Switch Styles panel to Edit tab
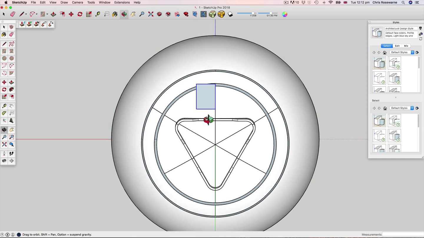424x238 pixels. pos(397,46)
